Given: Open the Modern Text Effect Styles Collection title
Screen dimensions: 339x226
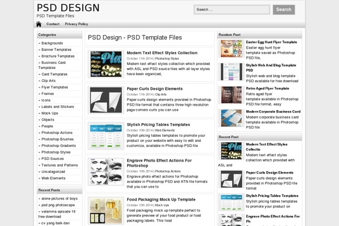Looking at the screenshot, I should tap(162, 53).
